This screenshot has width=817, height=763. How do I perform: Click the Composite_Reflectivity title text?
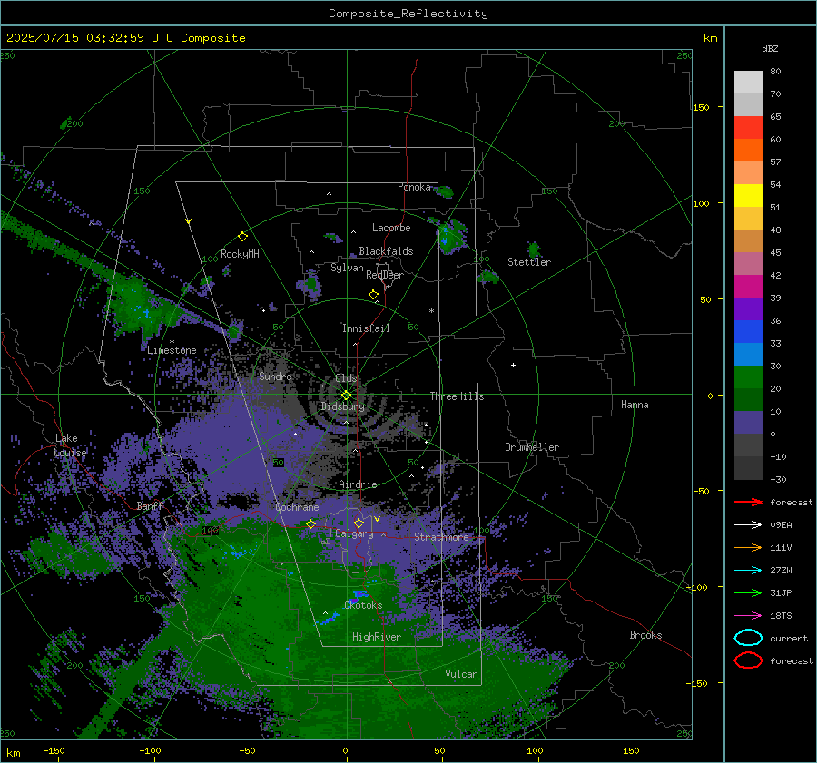(x=408, y=14)
